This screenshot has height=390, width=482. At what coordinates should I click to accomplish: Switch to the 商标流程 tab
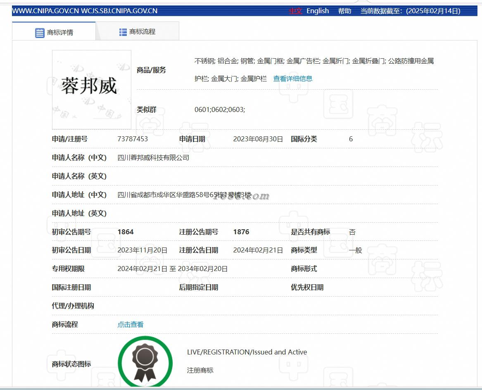pos(137,31)
